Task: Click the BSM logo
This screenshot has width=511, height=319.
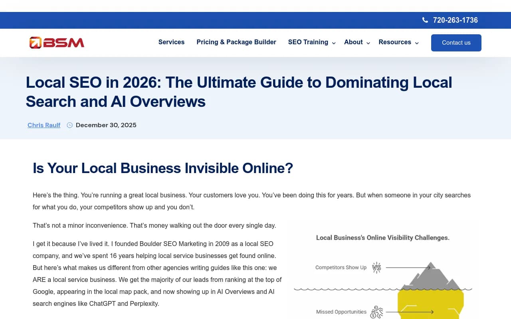Action: click(57, 42)
